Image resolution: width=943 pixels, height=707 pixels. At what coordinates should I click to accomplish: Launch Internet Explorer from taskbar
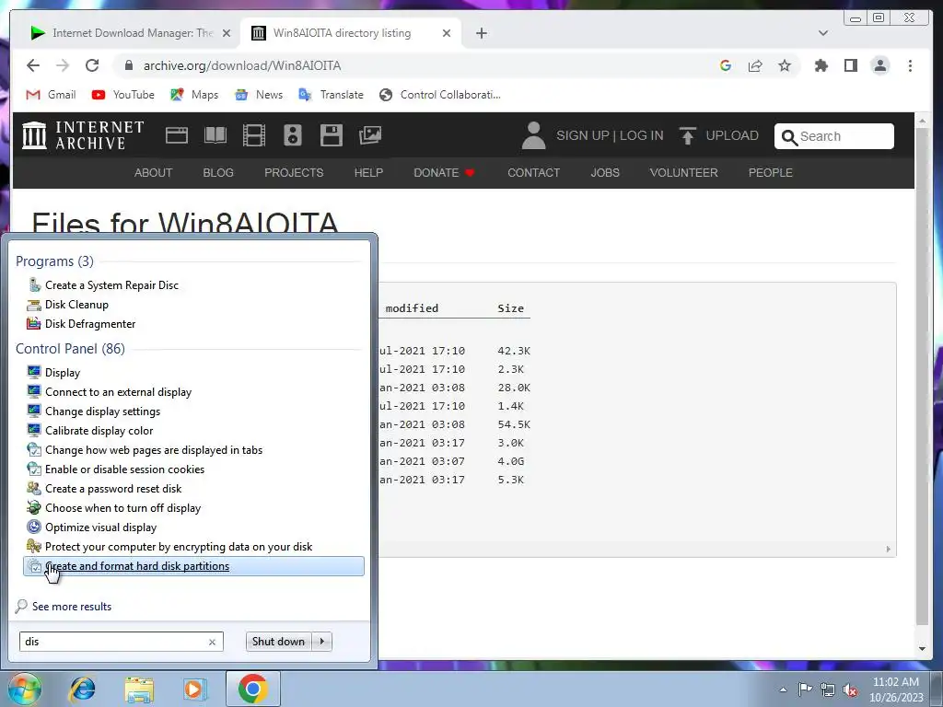pyautogui.click(x=82, y=689)
